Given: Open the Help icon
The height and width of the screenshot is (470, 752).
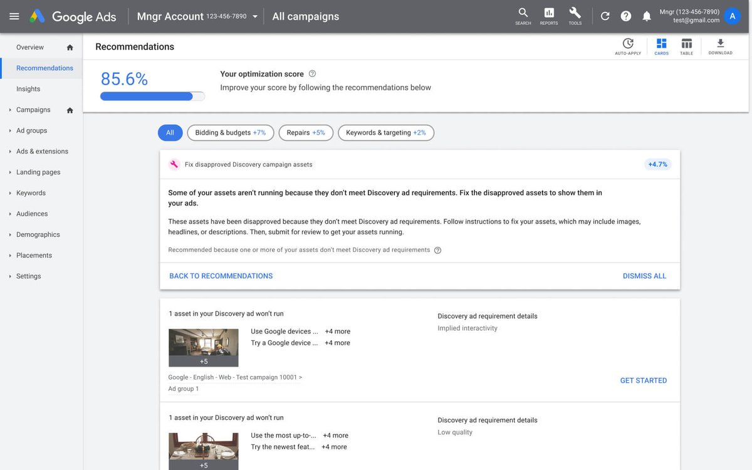Looking at the screenshot, I should (625, 16).
